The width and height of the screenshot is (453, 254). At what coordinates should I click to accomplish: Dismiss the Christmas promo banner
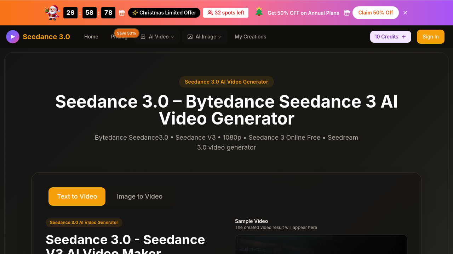[x=405, y=13]
